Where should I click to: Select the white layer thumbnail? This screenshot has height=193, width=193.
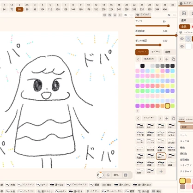coord(188,46)
